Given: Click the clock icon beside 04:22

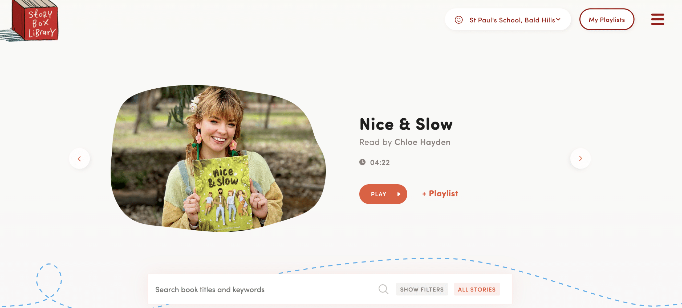Looking at the screenshot, I should click(362, 162).
